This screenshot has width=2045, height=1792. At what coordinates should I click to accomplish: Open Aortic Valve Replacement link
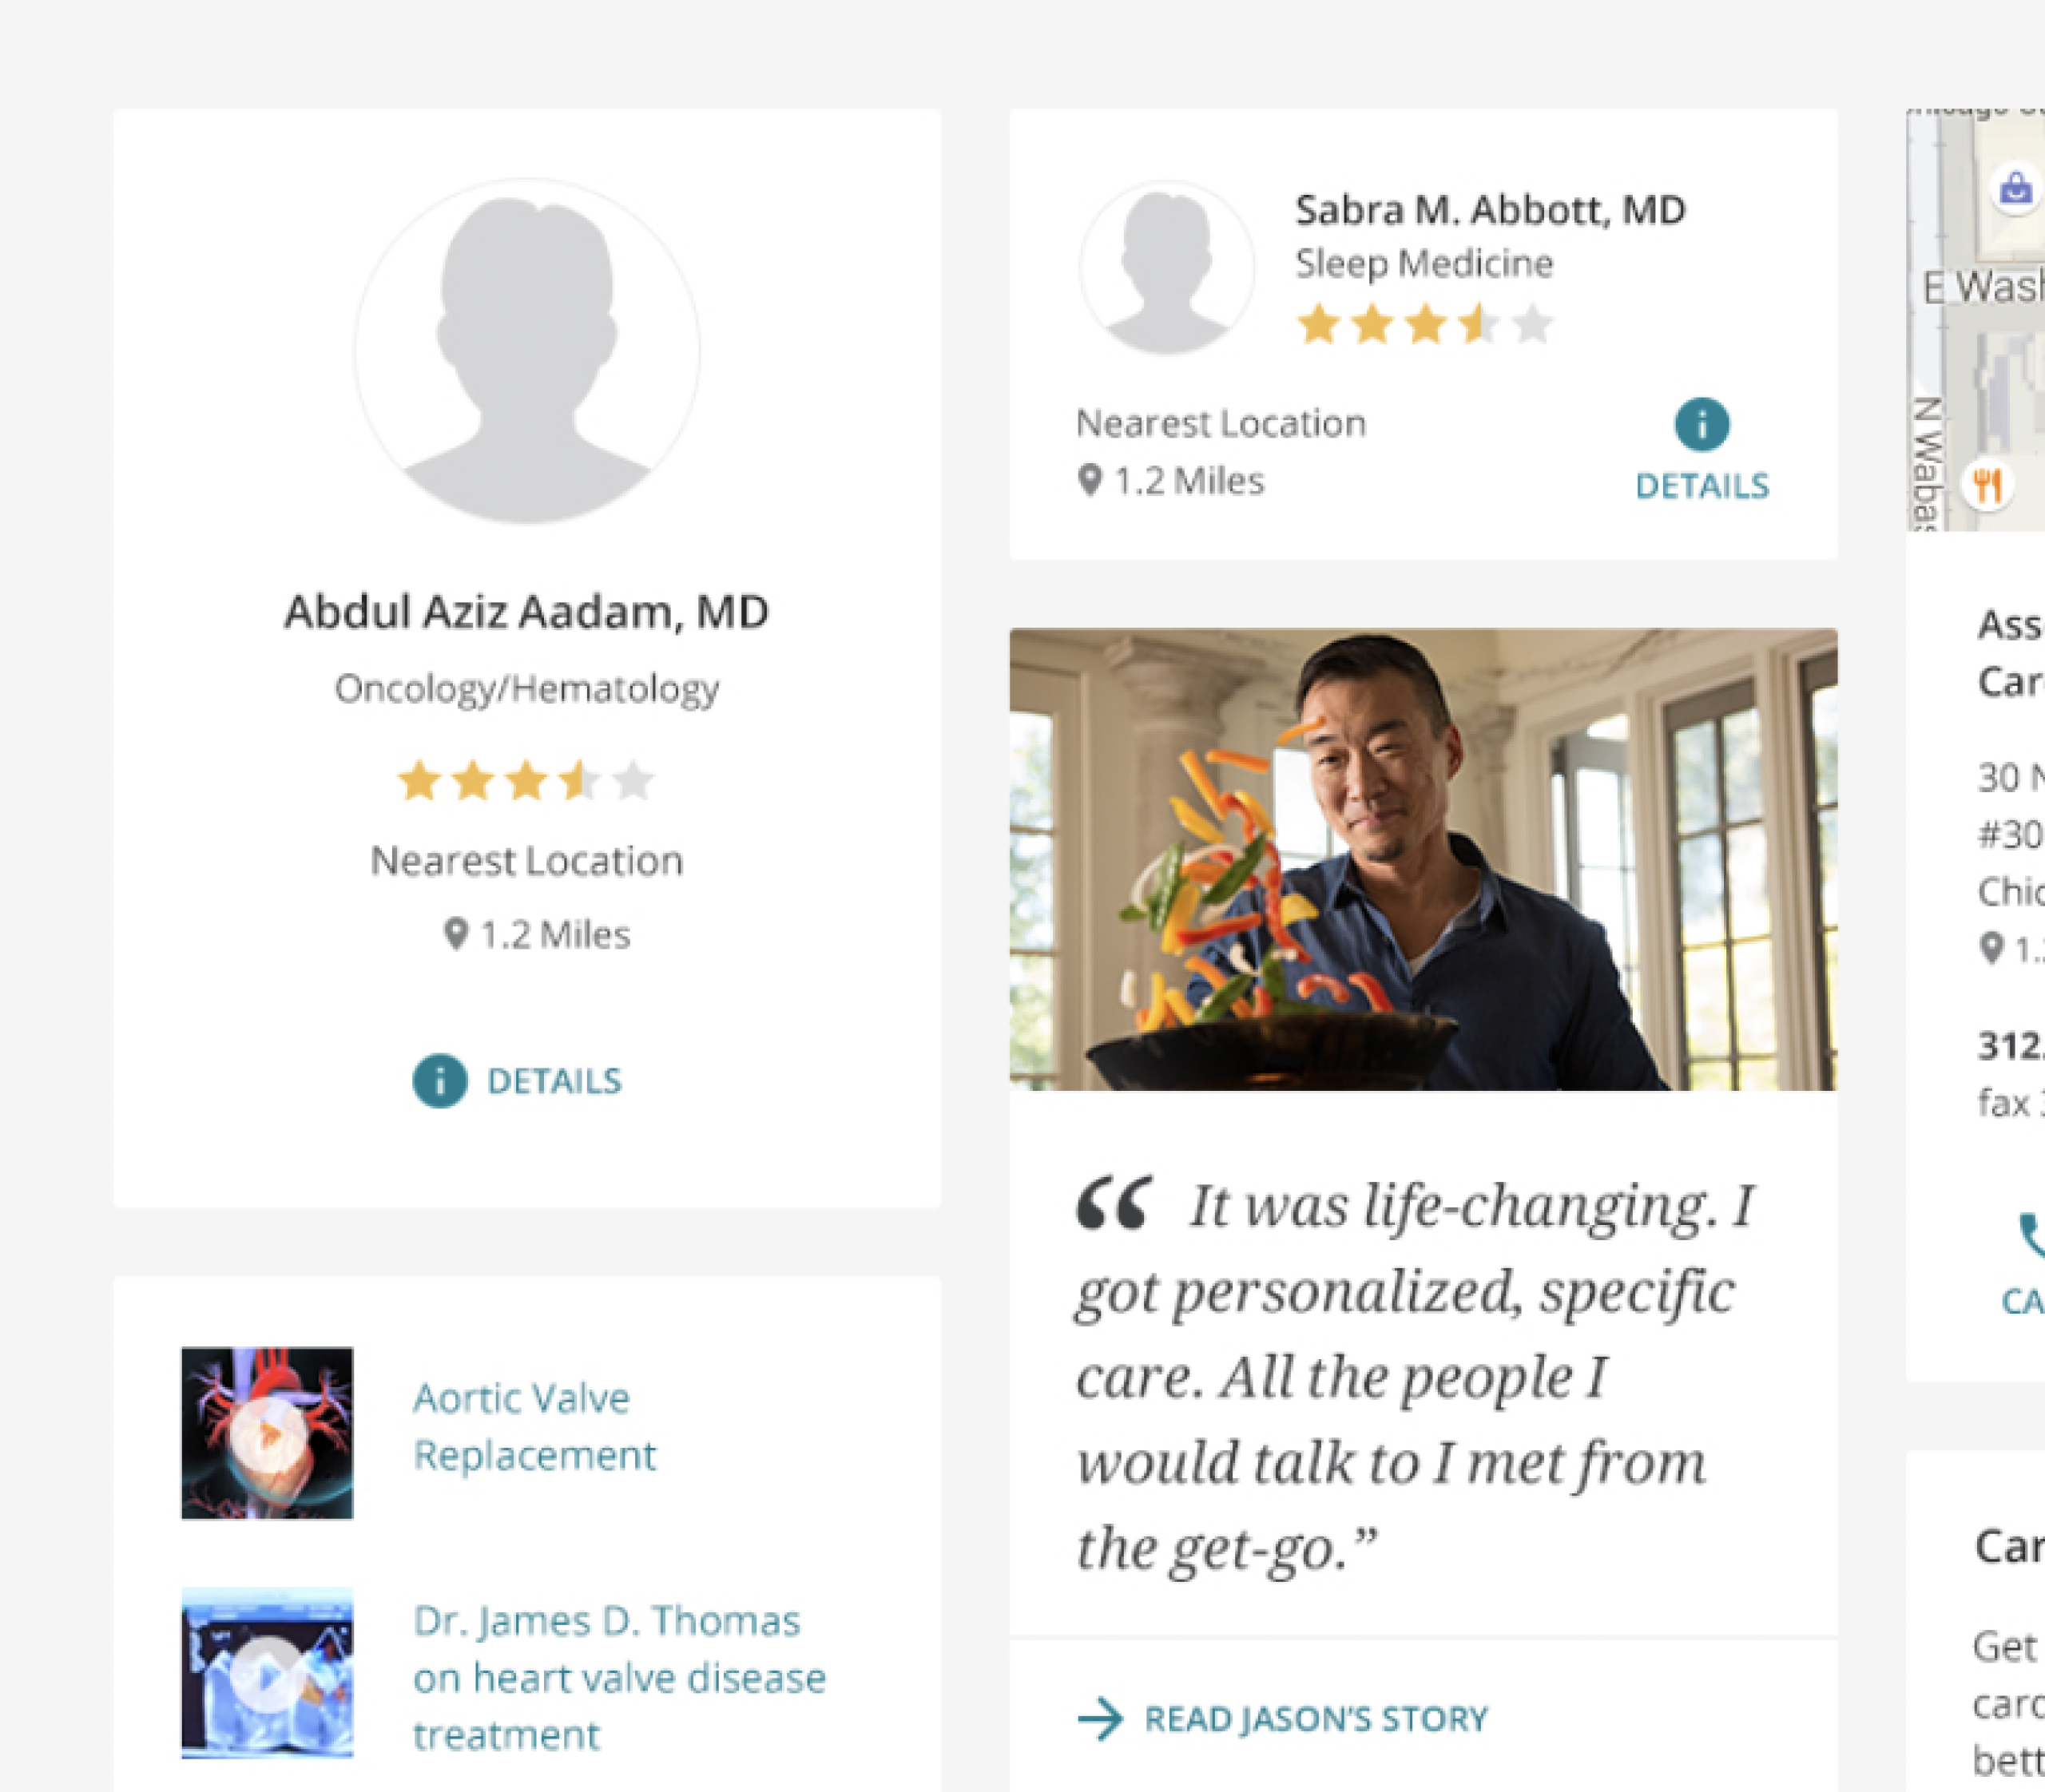[x=535, y=1426]
